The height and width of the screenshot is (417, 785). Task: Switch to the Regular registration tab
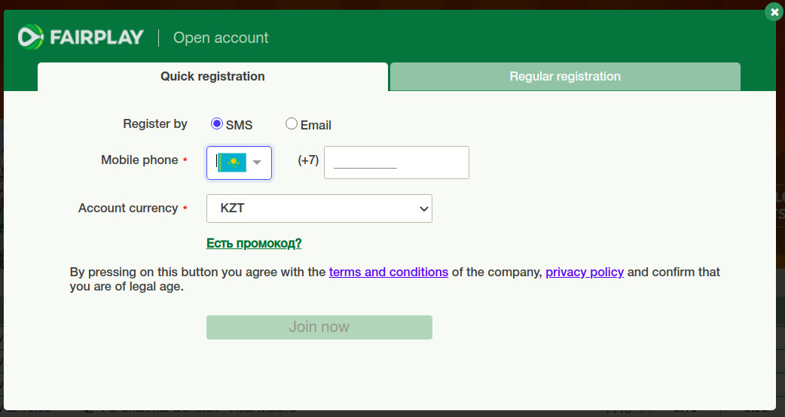(565, 77)
